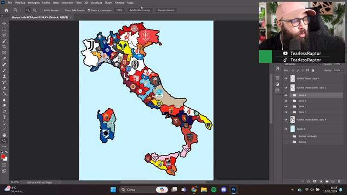Select the Spot Healing Brush tool

point(4,64)
